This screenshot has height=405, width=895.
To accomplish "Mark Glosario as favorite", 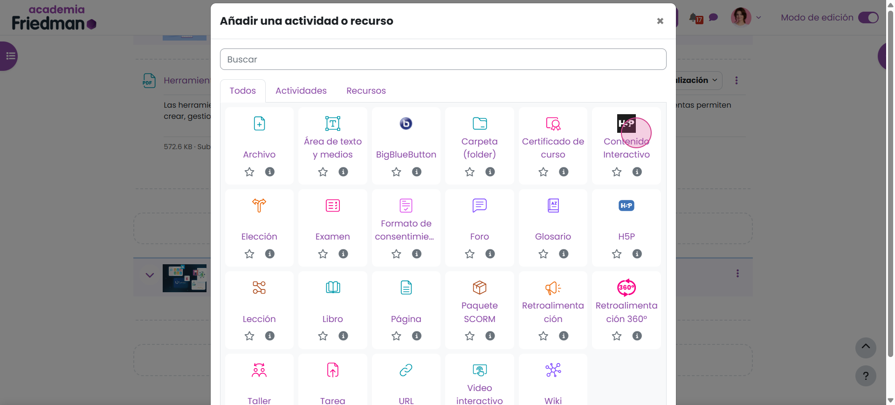I will (543, 254).
